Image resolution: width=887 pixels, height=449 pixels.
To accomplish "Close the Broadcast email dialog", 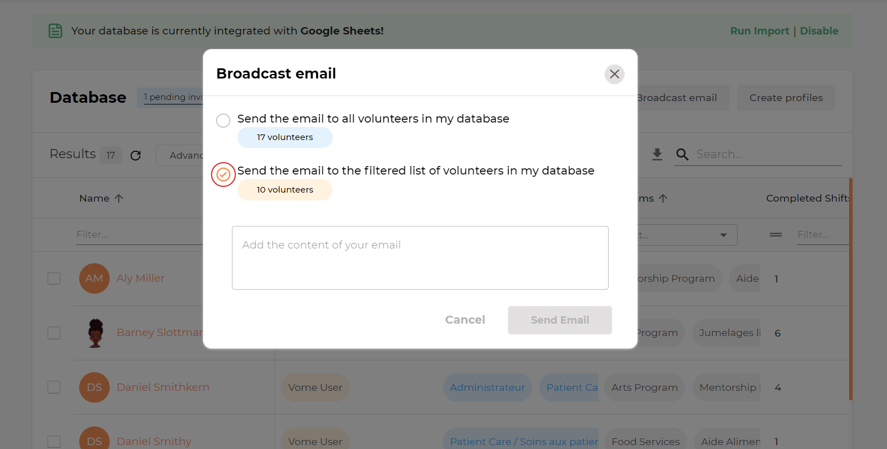I will click(x=614, y=74).
